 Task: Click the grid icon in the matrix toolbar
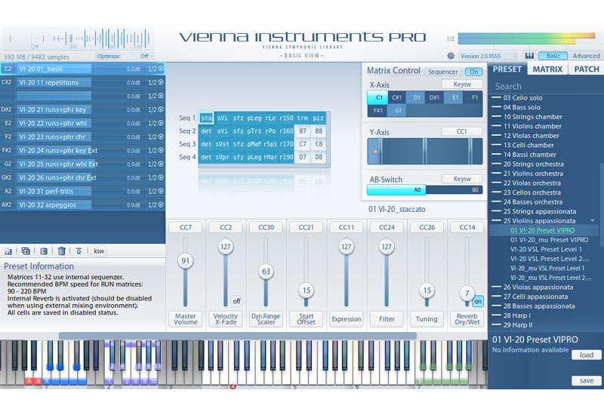(26, 251)
